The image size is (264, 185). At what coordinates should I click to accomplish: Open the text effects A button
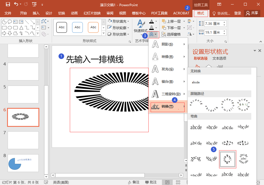pyautogui.click(x=153, y=34)
